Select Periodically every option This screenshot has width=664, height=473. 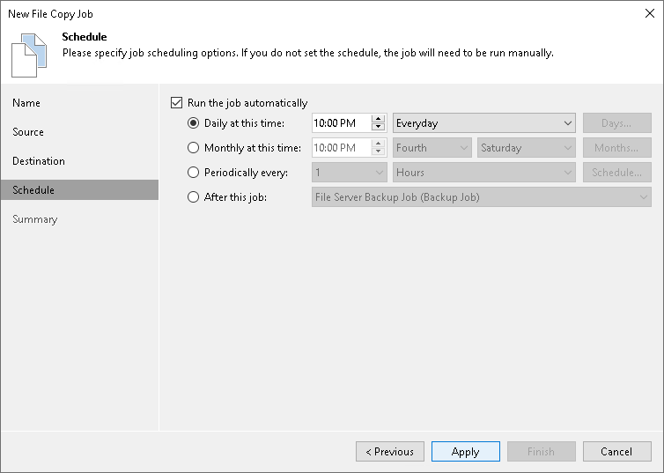(x=193, y=173)
